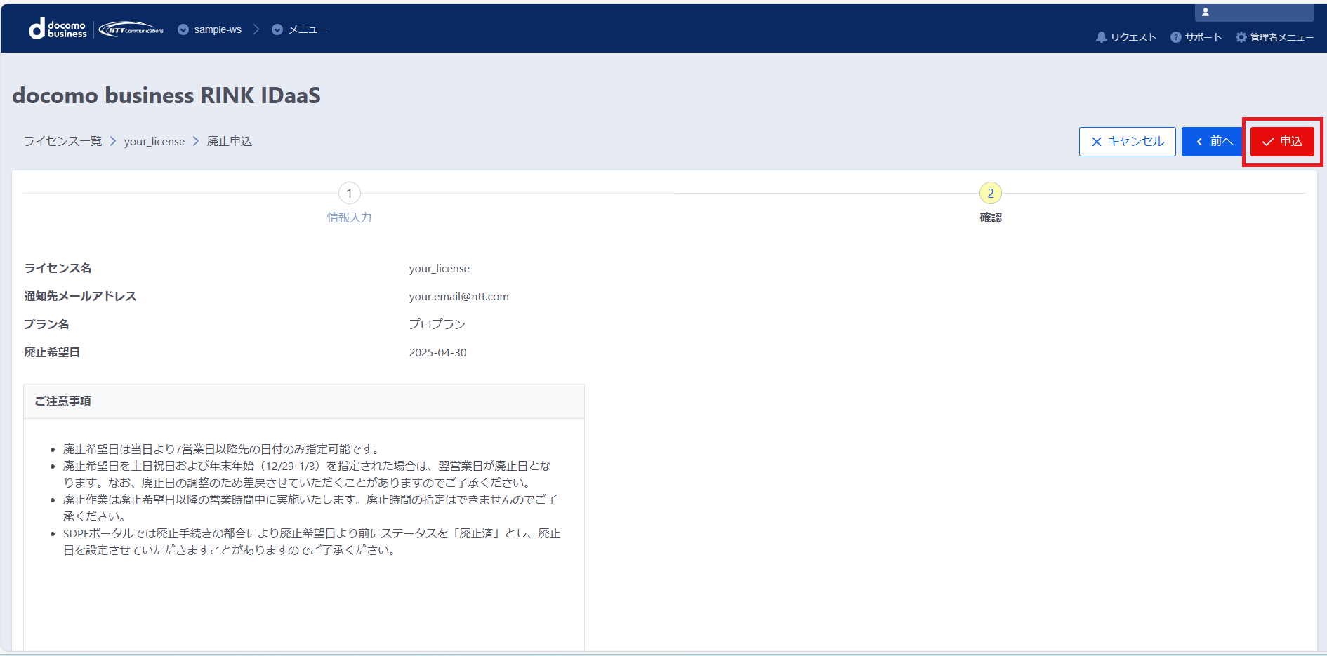This screenshot has width=1327, height=656.
Task: Click the your_license license name value
Action: pos(439,269)
